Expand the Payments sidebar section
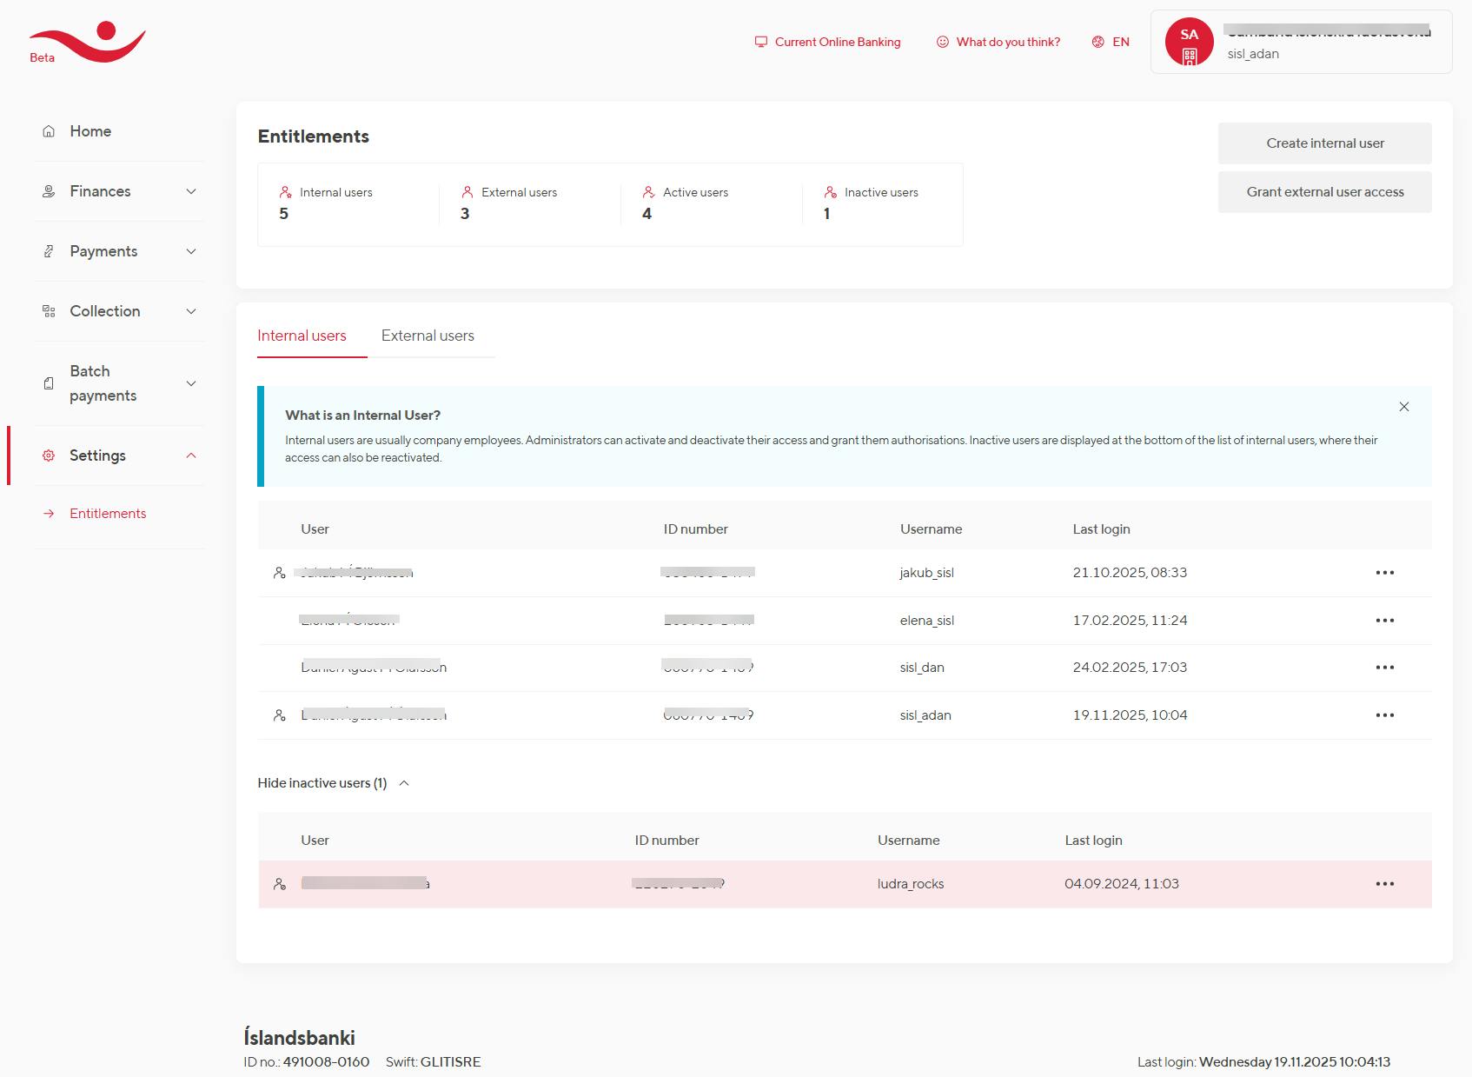The height and width of the screenshot is (1077, 1472). 191,251
